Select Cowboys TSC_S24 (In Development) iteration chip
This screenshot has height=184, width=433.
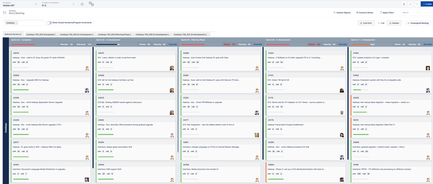(x=78, y=35)
